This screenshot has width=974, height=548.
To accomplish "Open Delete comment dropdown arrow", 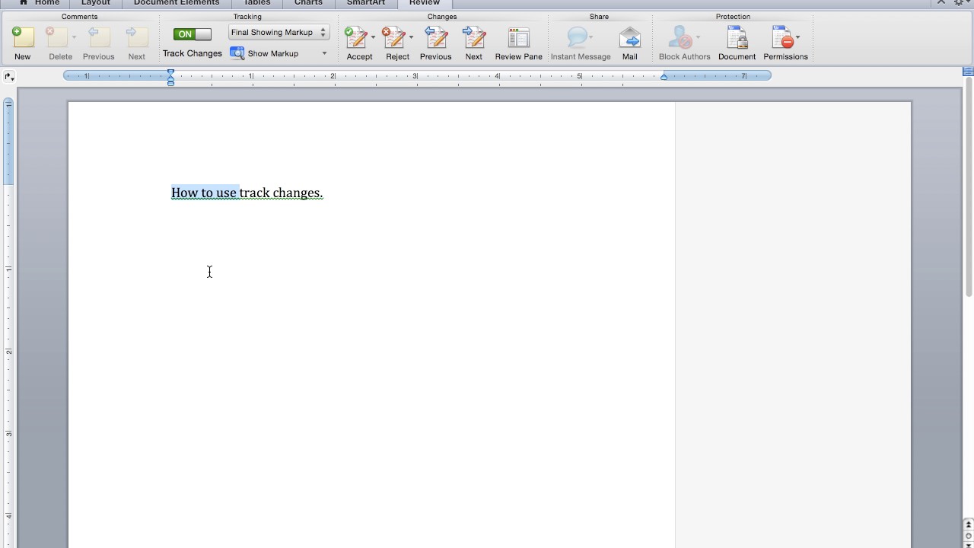I will click(x=74, y=37).
